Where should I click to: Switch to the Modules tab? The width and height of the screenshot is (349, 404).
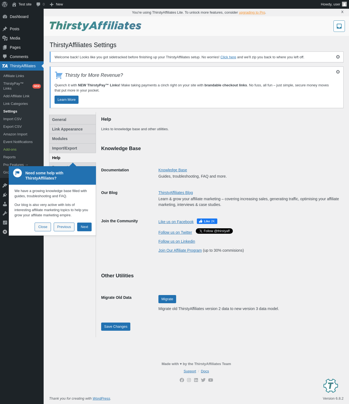click(73, 139)
